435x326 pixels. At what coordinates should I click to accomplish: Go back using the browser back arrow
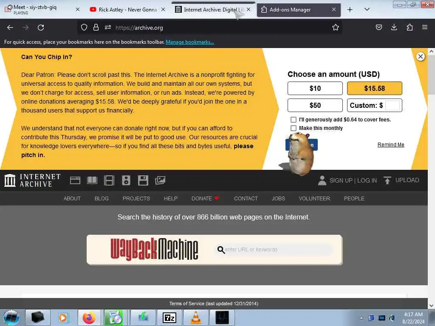[10, 28]
